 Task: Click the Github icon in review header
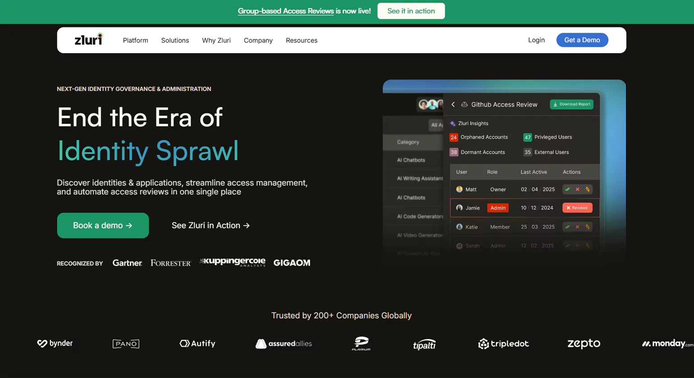[x=464, y=104]
